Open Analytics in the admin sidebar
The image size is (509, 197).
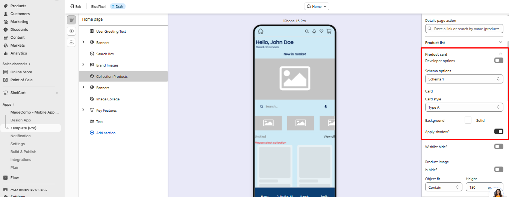click(x=18, y=53)
